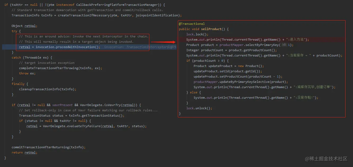353x167 pixels.
Task: Click completeTransactionAfterThrowing(txInfo, ex) line
Action: click(61, 68)
